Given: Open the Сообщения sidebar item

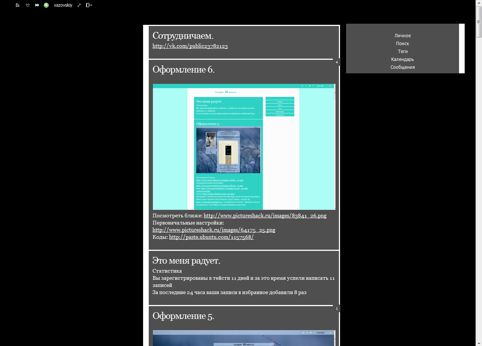Looking at the screenshot, I should click(x=403, y=67).
